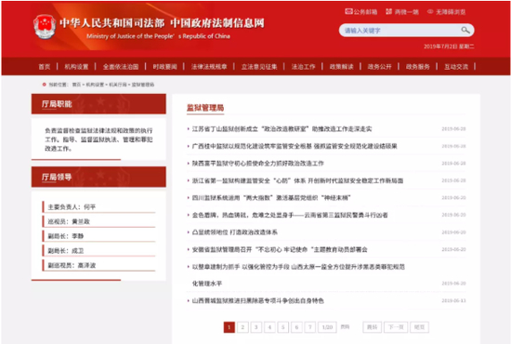
Task: Open the 政务服务 navigation menu
Action: coord(417,67)
